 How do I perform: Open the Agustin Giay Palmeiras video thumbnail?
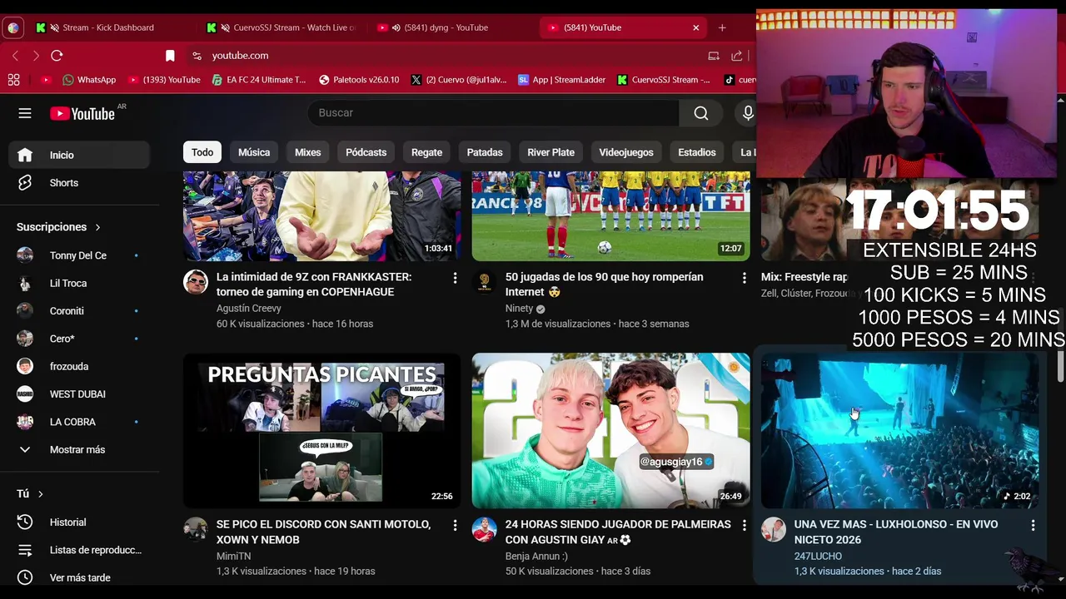pyautogui.click(x=610, y=431)
